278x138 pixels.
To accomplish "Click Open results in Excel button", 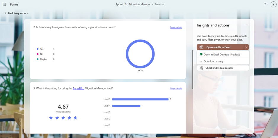I will [220, 47].
